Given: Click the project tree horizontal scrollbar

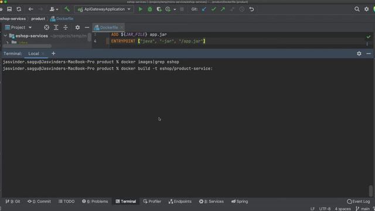Looking at the screenshot, I should 27,46.
